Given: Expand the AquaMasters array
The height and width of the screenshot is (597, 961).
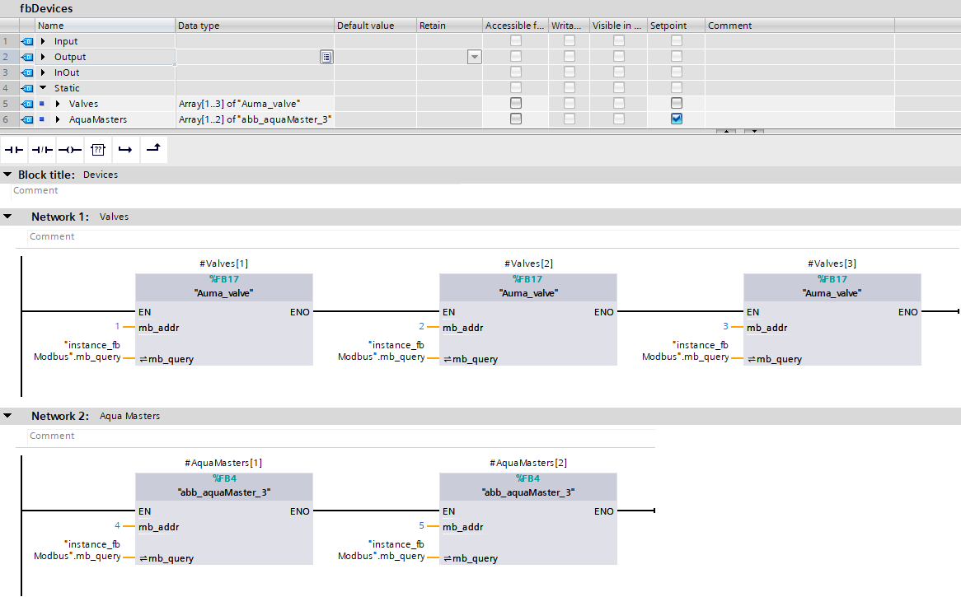Looking at the screenshot, I should coord(58,119).
